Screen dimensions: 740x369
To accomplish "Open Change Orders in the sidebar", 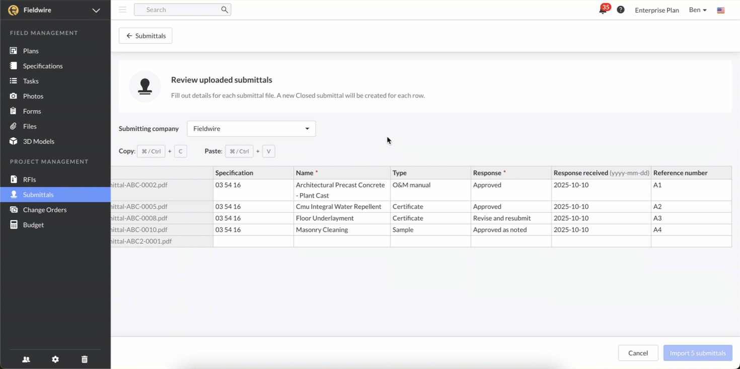I will pos(44,210).
